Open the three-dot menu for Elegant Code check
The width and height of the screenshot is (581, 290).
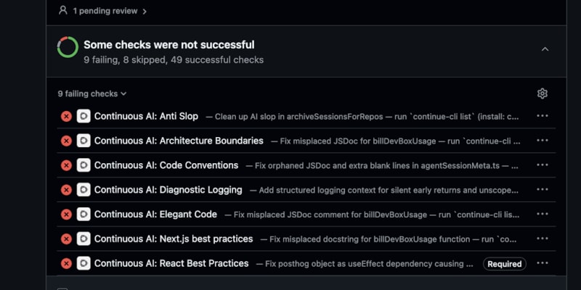[542, 215]
